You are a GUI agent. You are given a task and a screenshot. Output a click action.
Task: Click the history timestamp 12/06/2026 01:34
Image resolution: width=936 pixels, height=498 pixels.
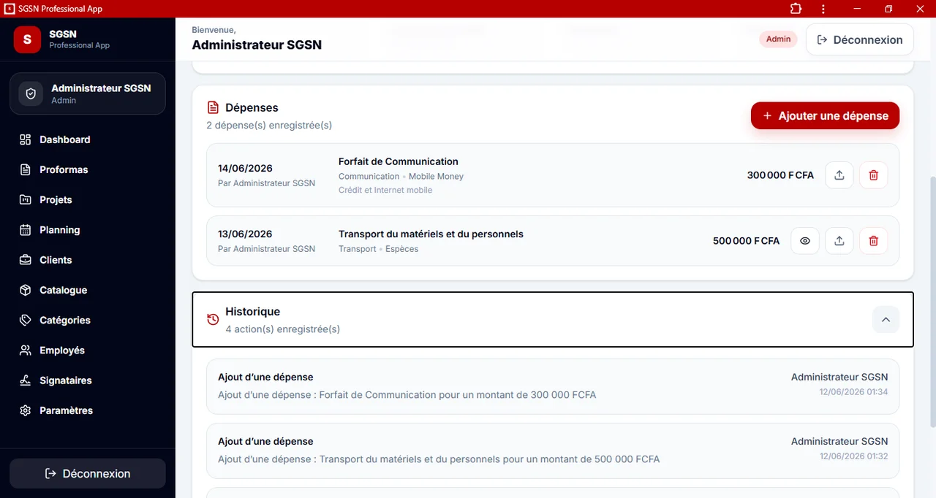click(x=854, y=392)
